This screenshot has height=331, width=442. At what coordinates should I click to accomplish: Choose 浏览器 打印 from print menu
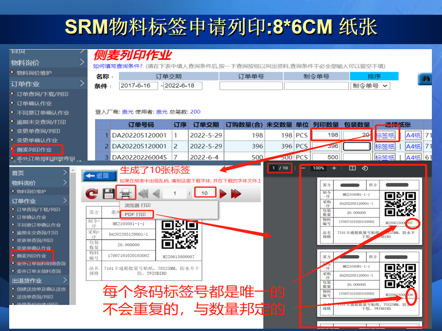pyautogui.click(x=138, y=205)
